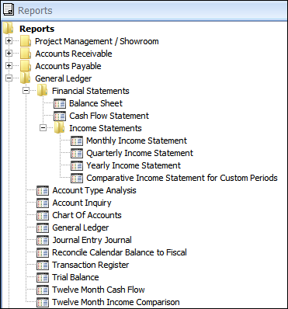Click the Reconcile Calendar Balance report icon
288x309 pixels.
43,252
